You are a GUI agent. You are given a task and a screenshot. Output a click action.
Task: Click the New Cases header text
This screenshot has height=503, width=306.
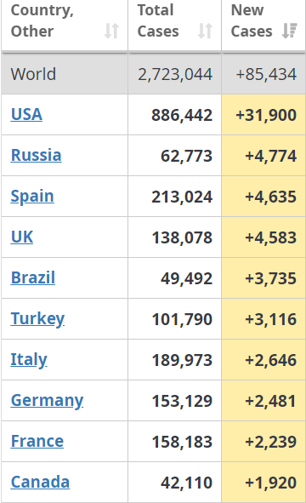[252, 20]
